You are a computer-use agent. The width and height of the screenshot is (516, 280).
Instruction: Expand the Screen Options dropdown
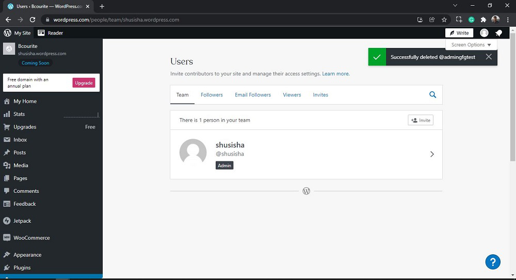pyautogui.click(x=471, y=45)
